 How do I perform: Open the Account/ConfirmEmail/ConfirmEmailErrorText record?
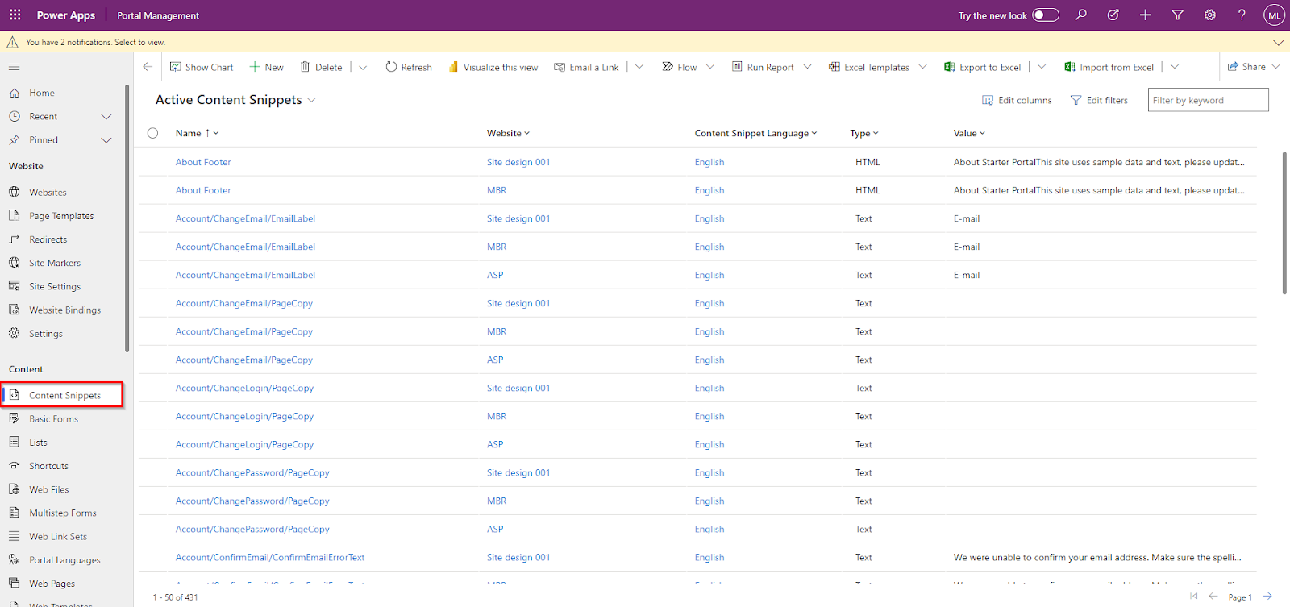pos(270,557)
